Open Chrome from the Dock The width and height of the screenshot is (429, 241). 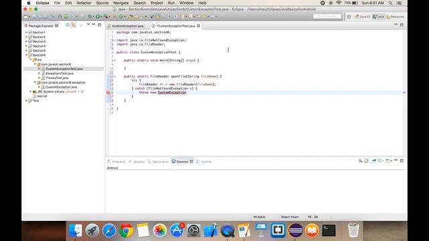point(126,230)
